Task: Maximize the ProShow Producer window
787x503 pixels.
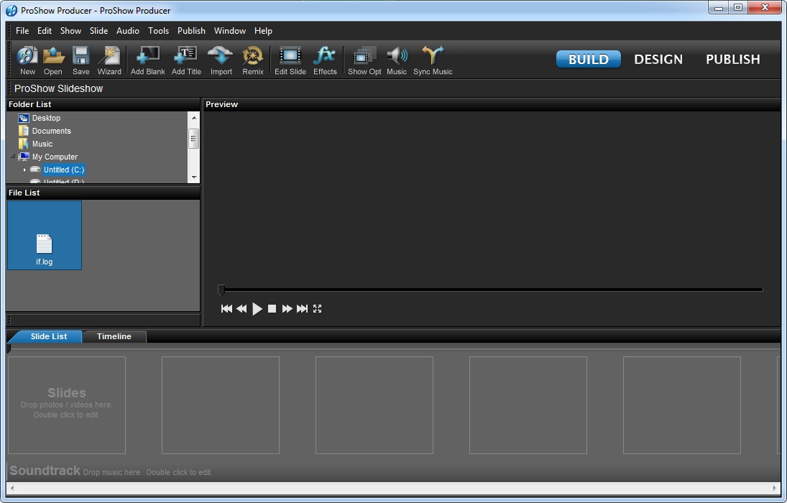Action: [738, 7]
